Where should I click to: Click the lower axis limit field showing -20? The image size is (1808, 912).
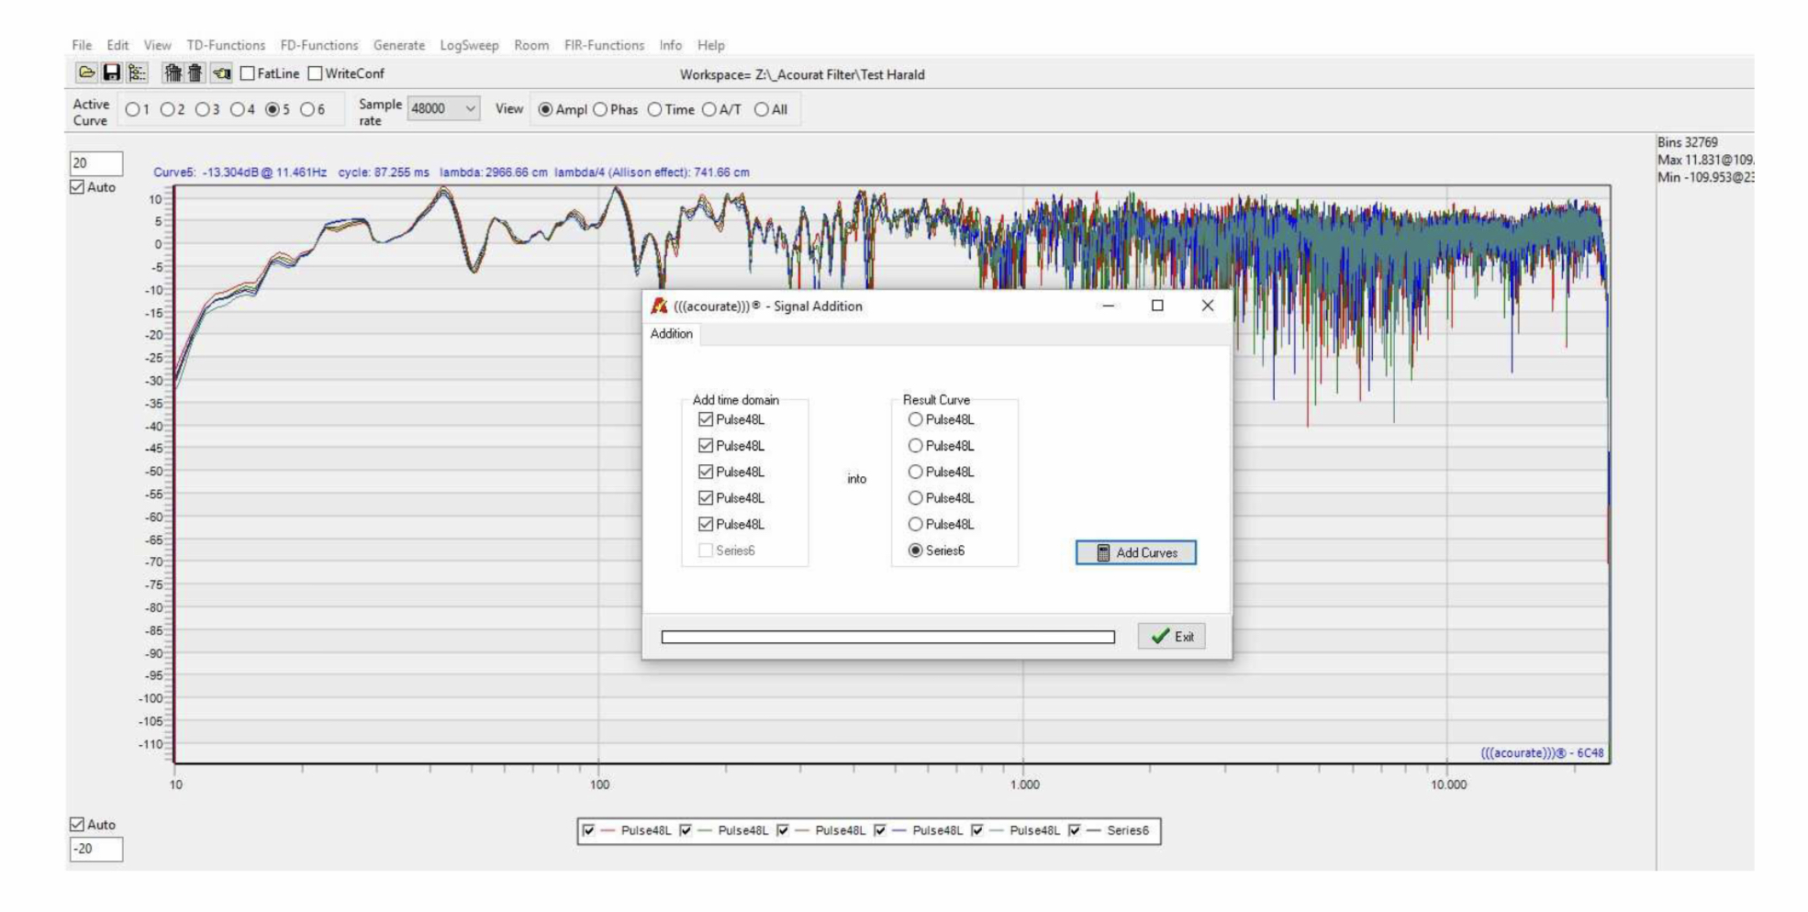95,849
